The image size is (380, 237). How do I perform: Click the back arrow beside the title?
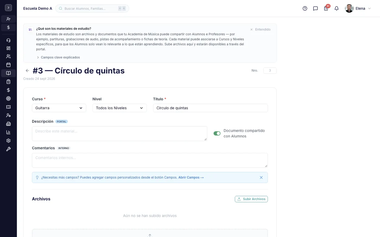click(27, 71)
